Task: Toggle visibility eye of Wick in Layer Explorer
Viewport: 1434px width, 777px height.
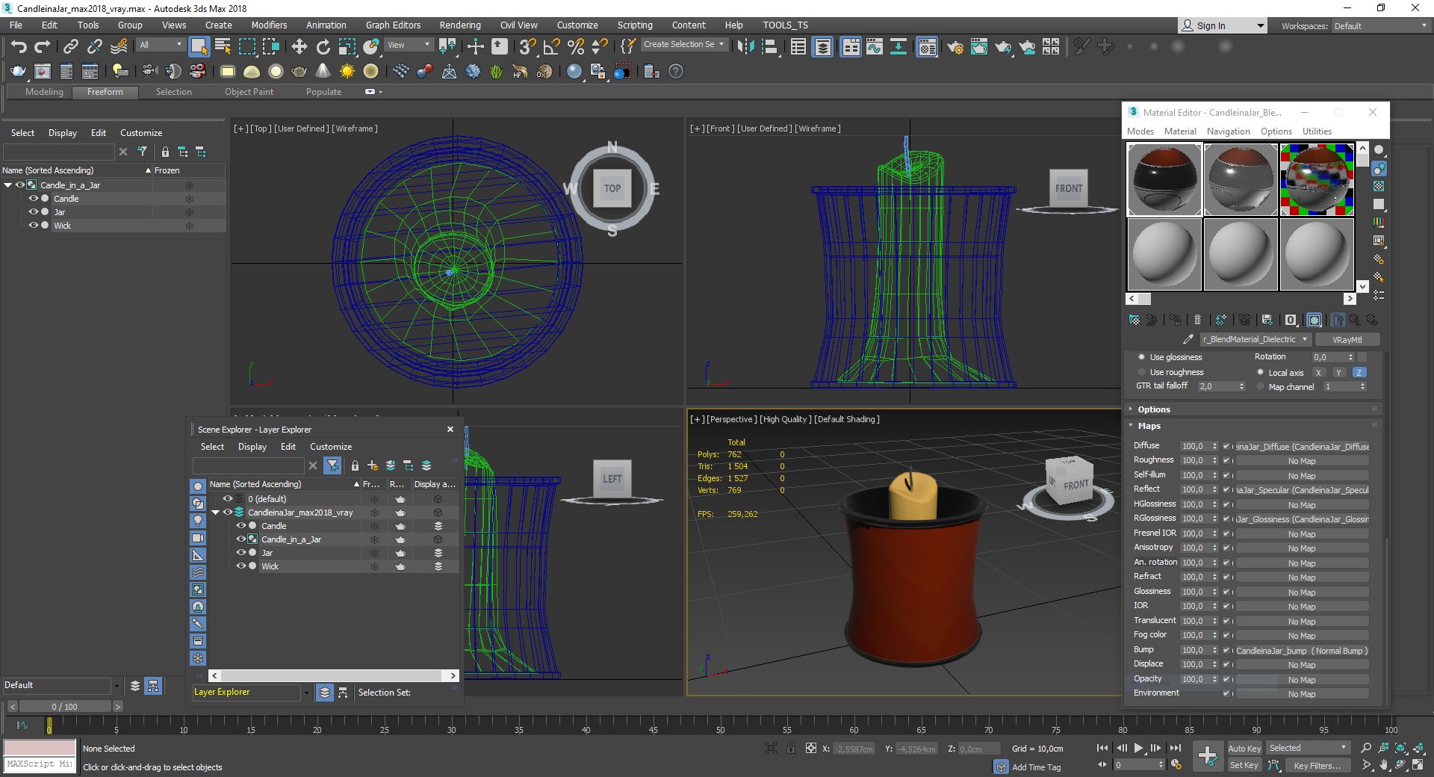Action: coord(241,566)
